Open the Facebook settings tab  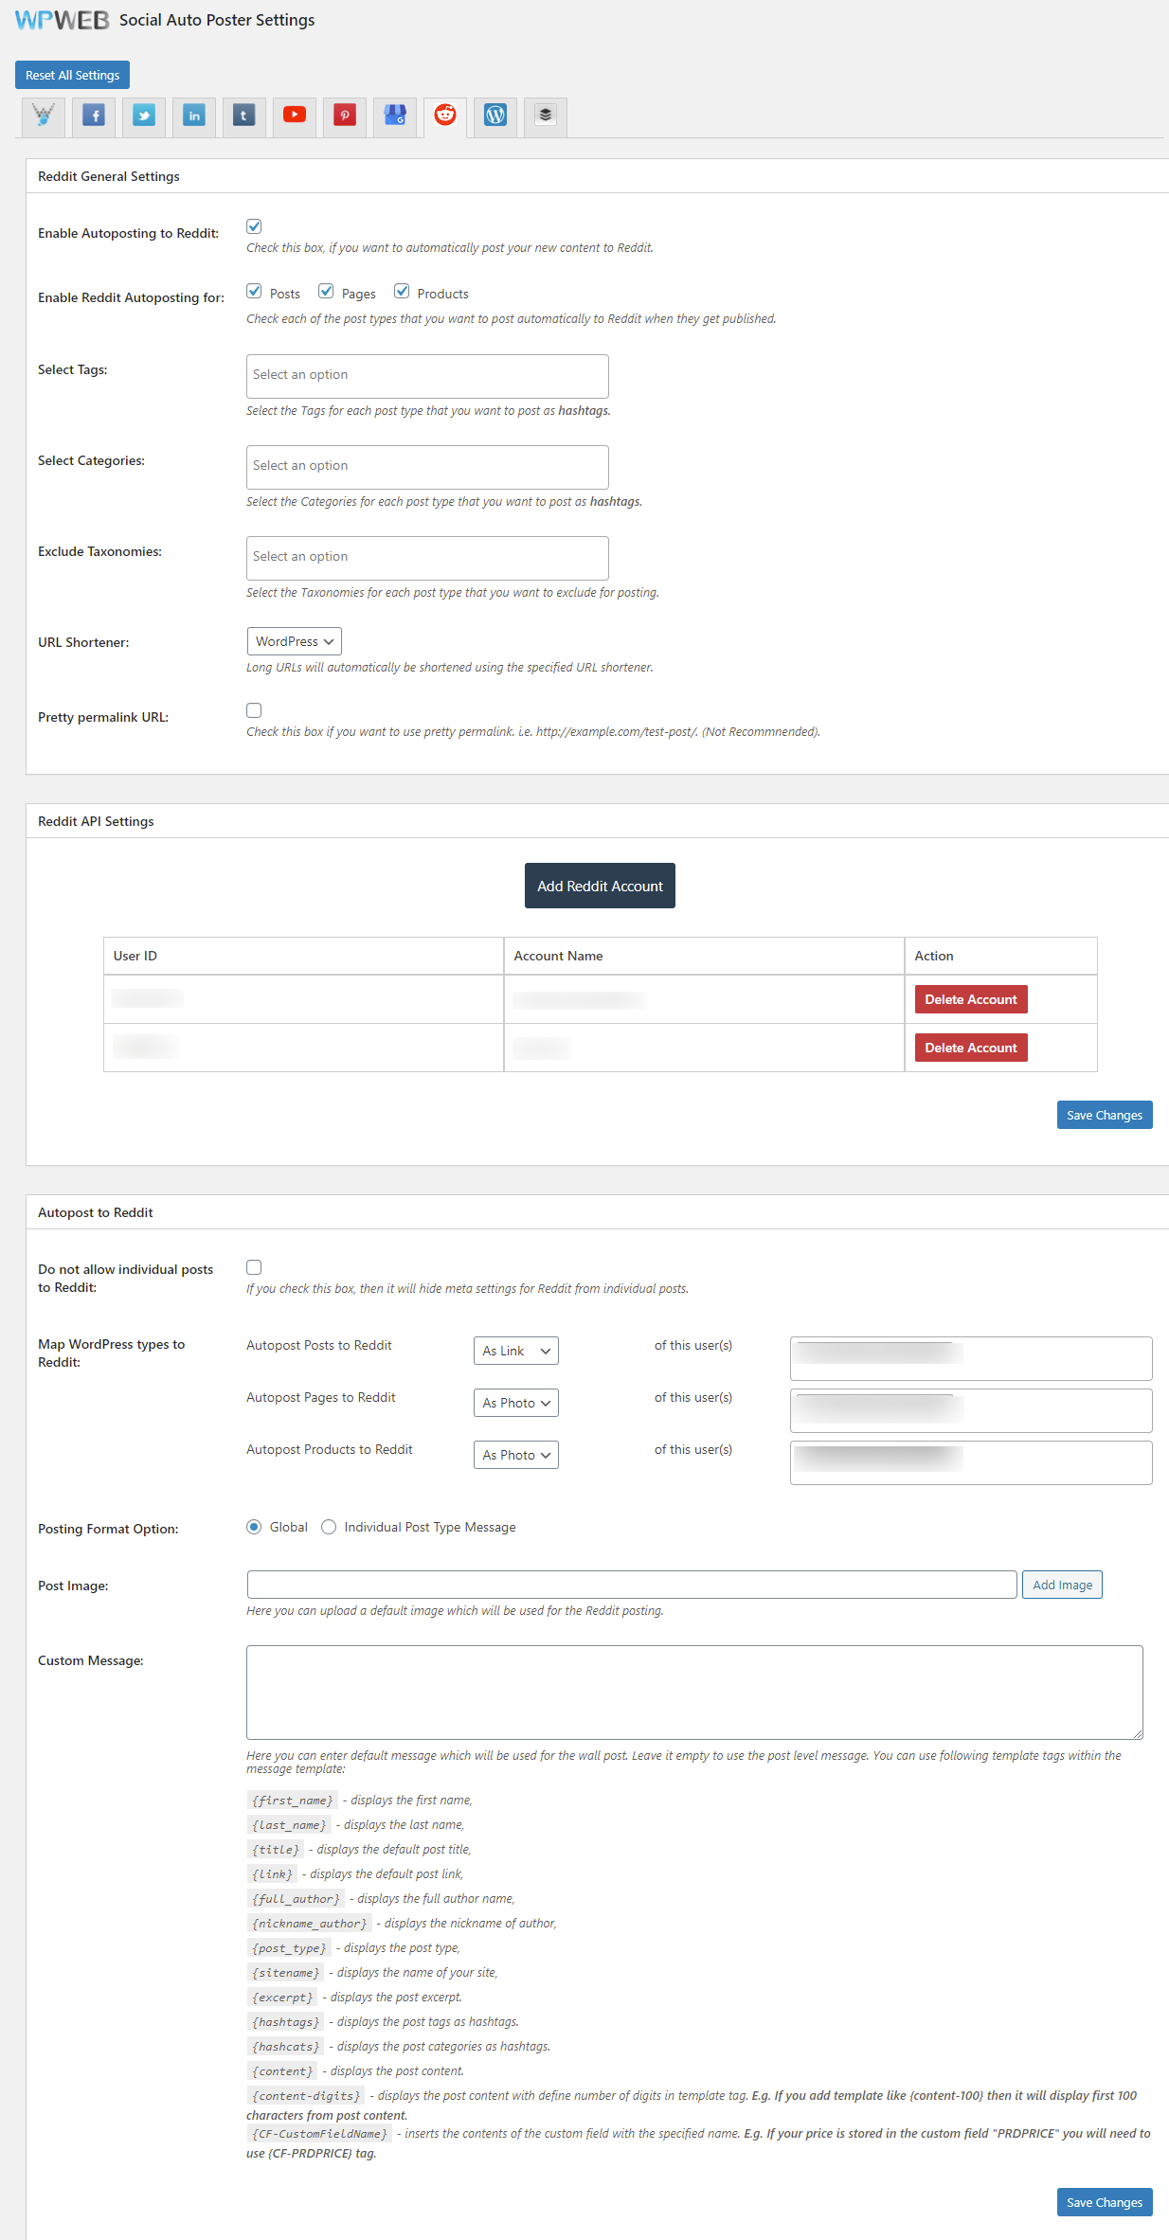tap(94, 116)
